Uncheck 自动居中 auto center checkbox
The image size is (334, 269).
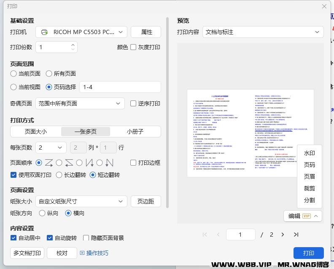[13, 238]
